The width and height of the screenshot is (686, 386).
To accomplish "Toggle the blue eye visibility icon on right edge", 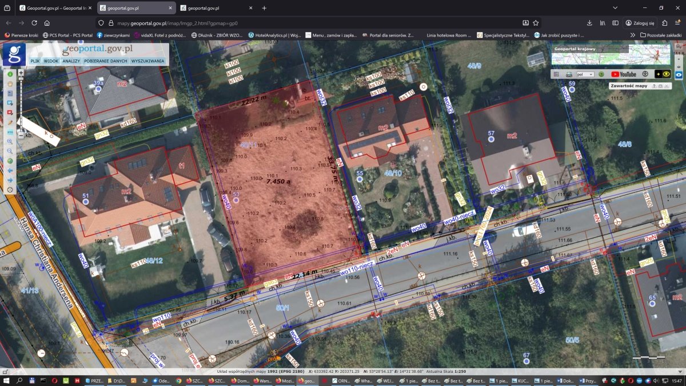I will 679,74.
